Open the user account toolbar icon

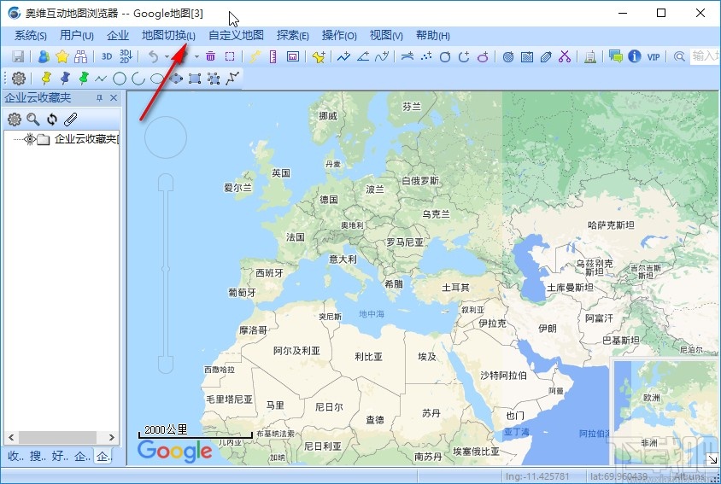44,56
